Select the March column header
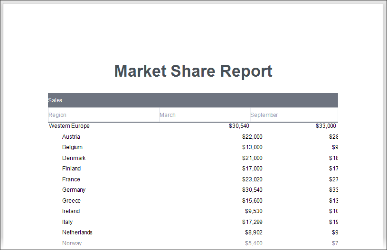Image resolution: width=387 pixels, height=250 pixels. (x=168, y=115)
